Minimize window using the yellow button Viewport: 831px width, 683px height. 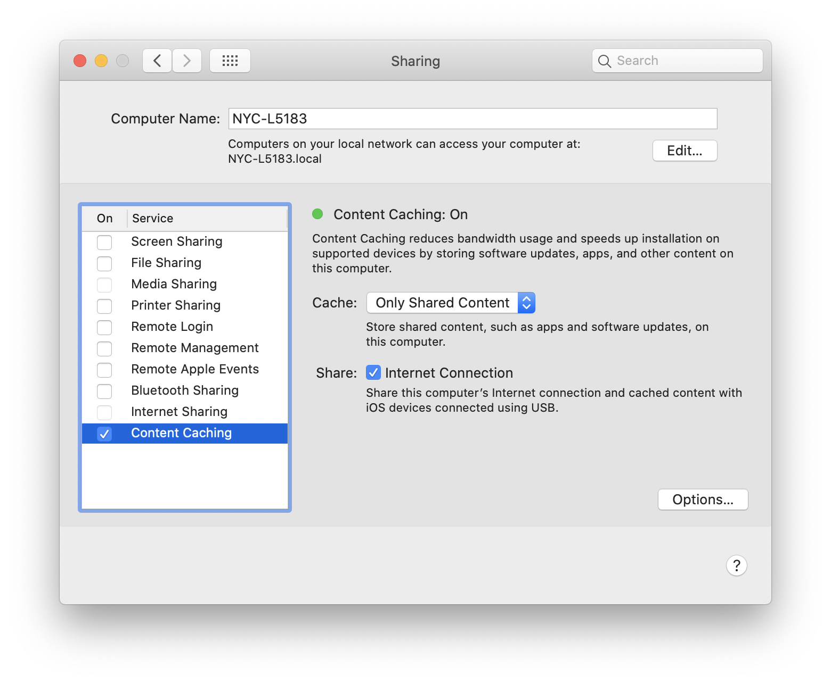tap(101, 61)
